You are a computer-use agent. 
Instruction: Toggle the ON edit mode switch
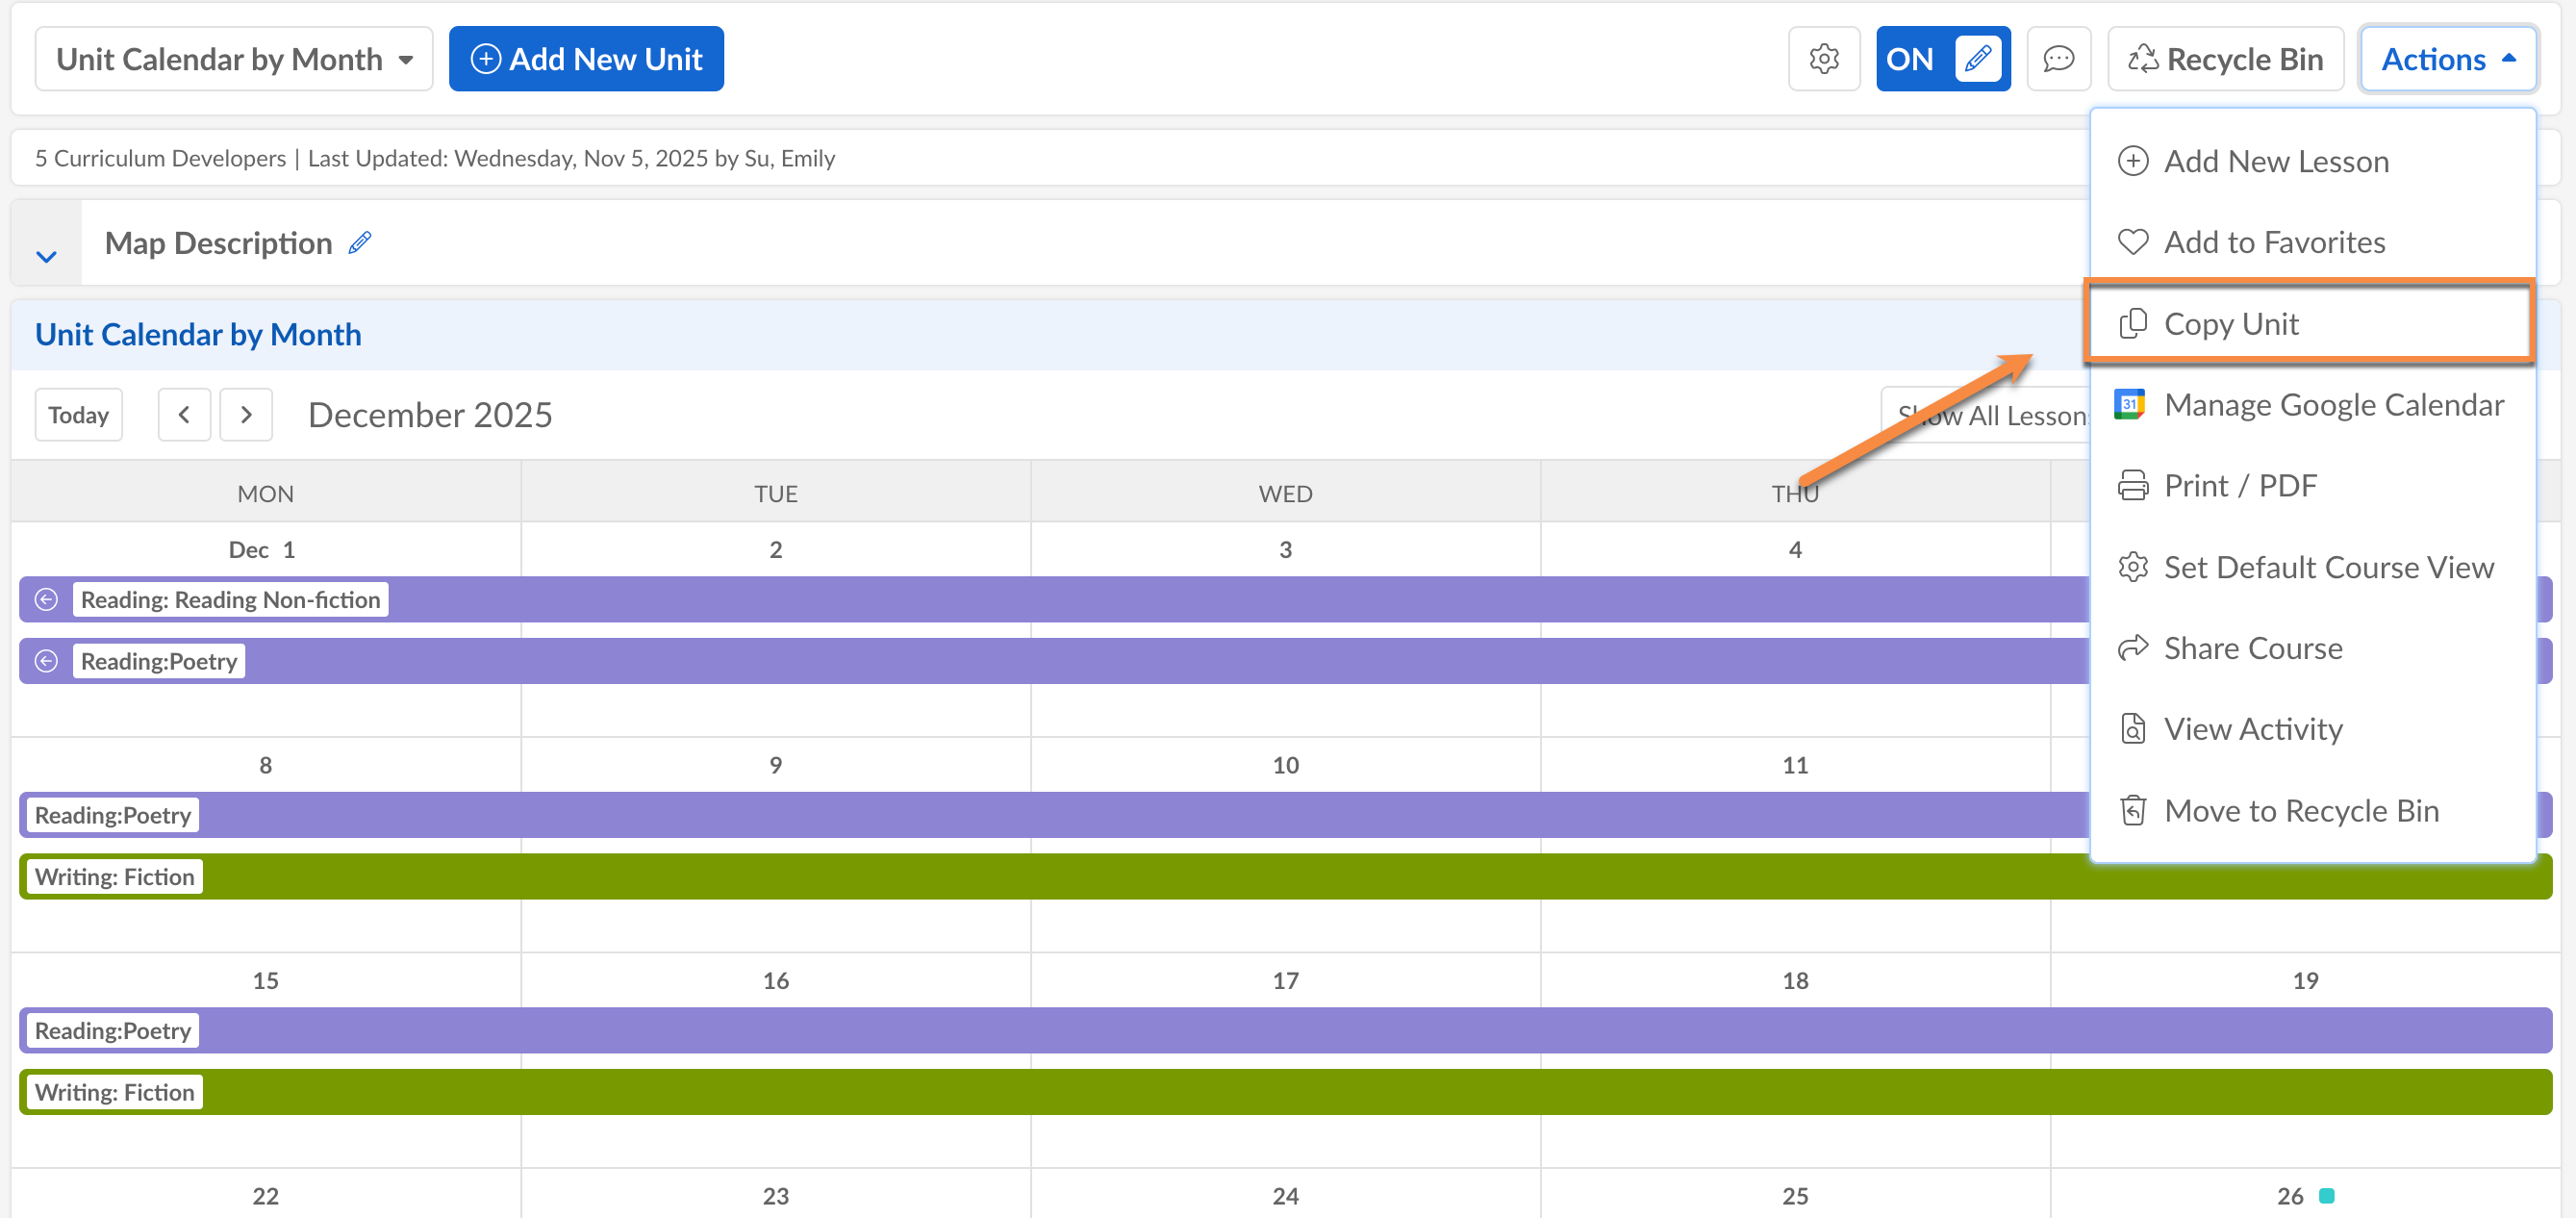point(1942,59)
